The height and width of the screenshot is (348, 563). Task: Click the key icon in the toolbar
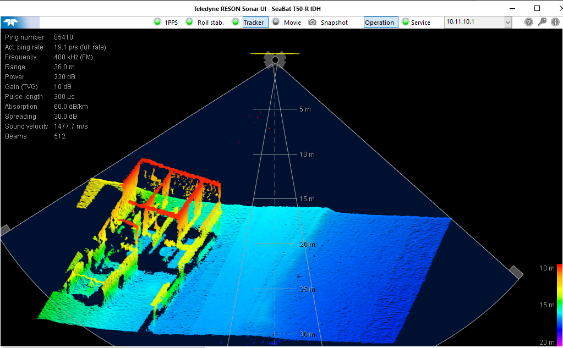[x=542, y=23]
